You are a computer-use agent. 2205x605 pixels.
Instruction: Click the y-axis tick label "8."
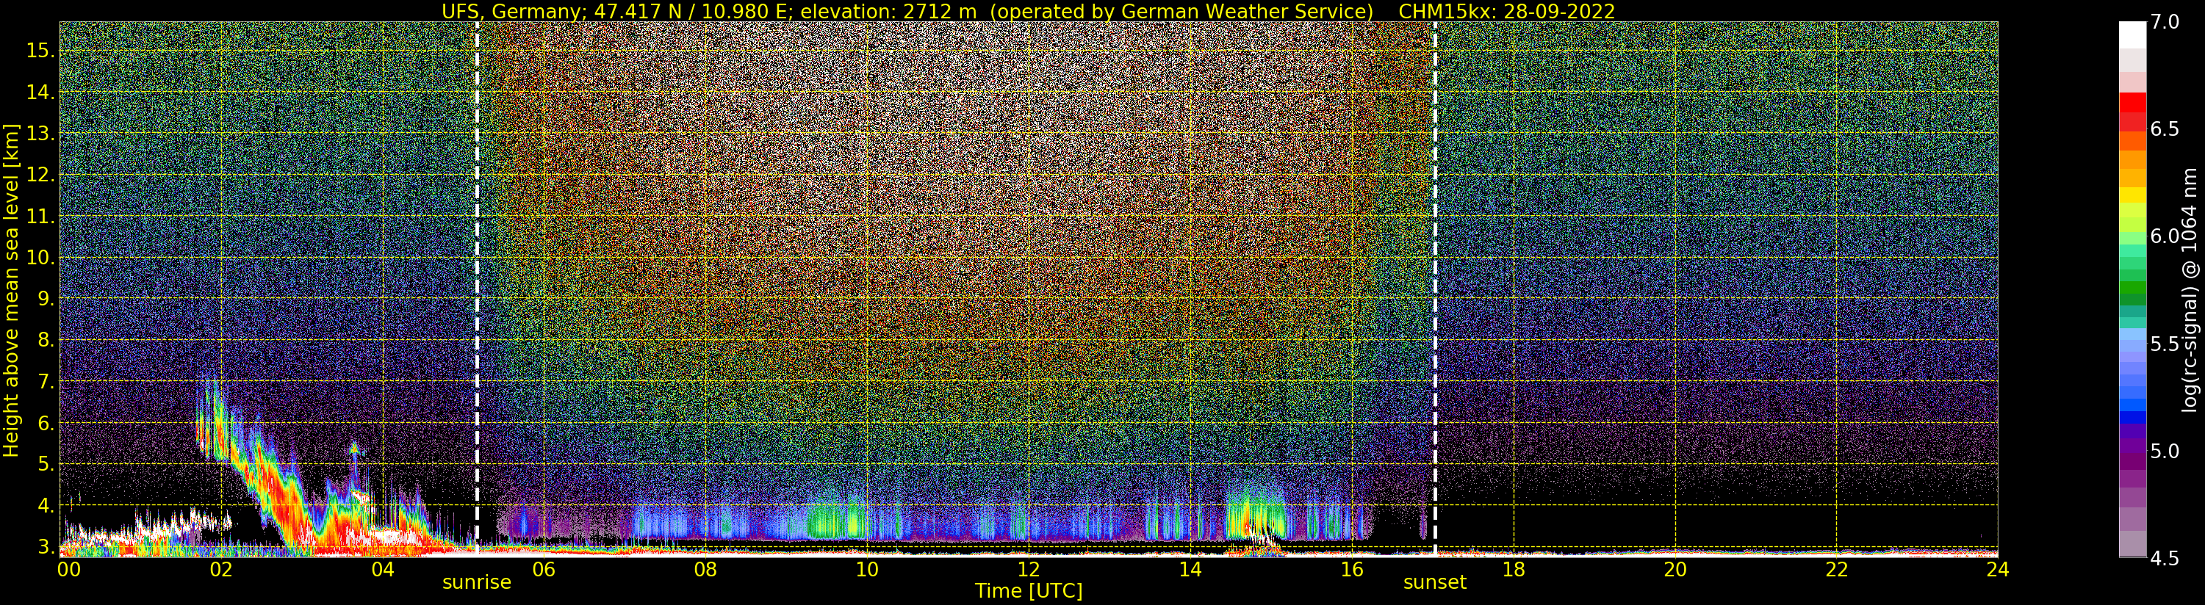point(46,341)
